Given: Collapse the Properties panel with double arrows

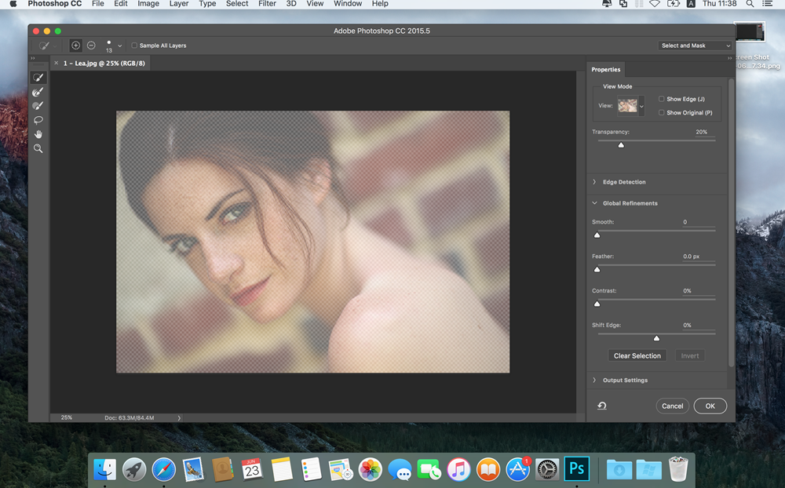Looking at the screenshot, I should [x=729, y=59].
